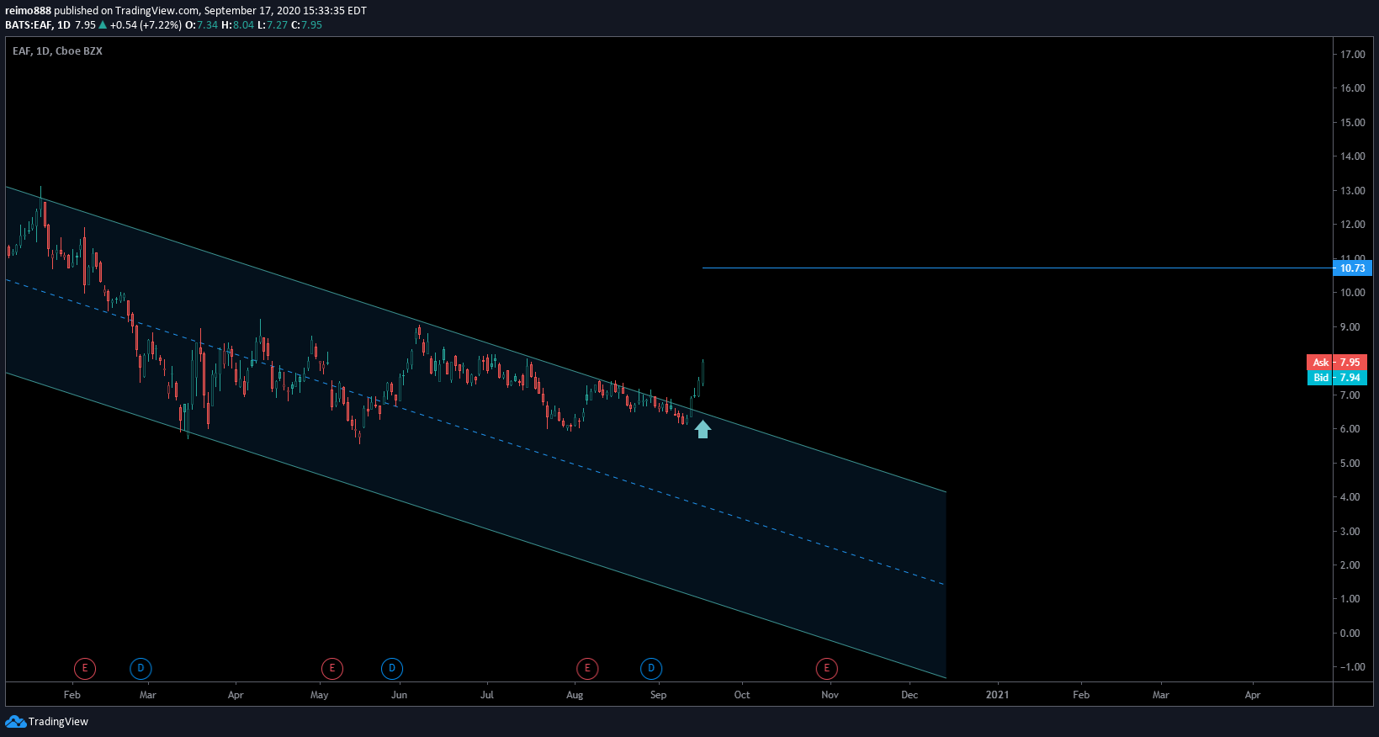Click the 2.00 price axis label
This screenshot has height=737, width=1379.
click(1350, 565)
